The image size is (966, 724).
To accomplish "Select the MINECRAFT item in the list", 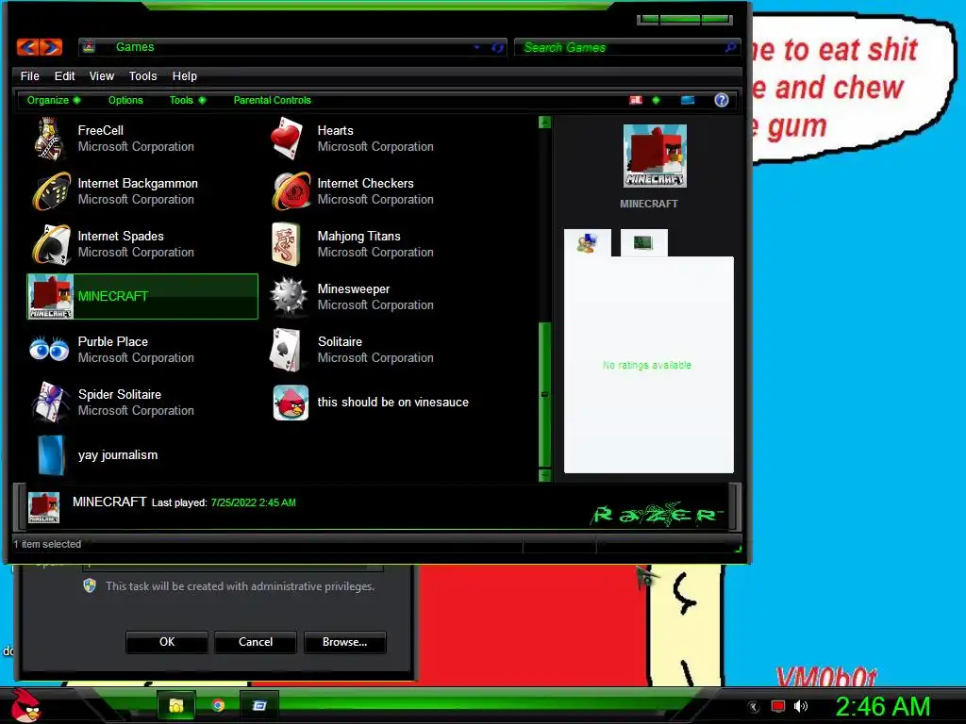I will (142, 296).
